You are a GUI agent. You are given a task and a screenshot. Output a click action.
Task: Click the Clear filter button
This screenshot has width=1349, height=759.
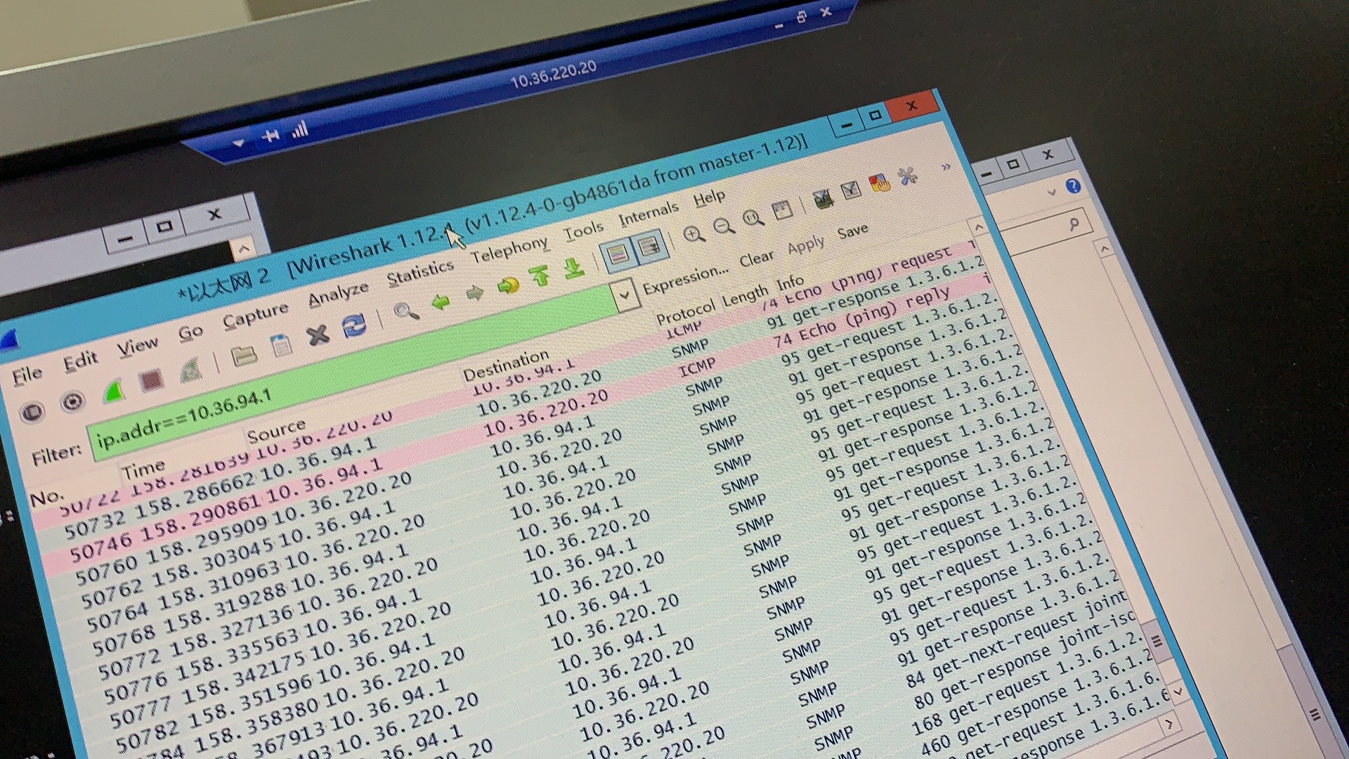pyautogui.click(x=756, y=259)
